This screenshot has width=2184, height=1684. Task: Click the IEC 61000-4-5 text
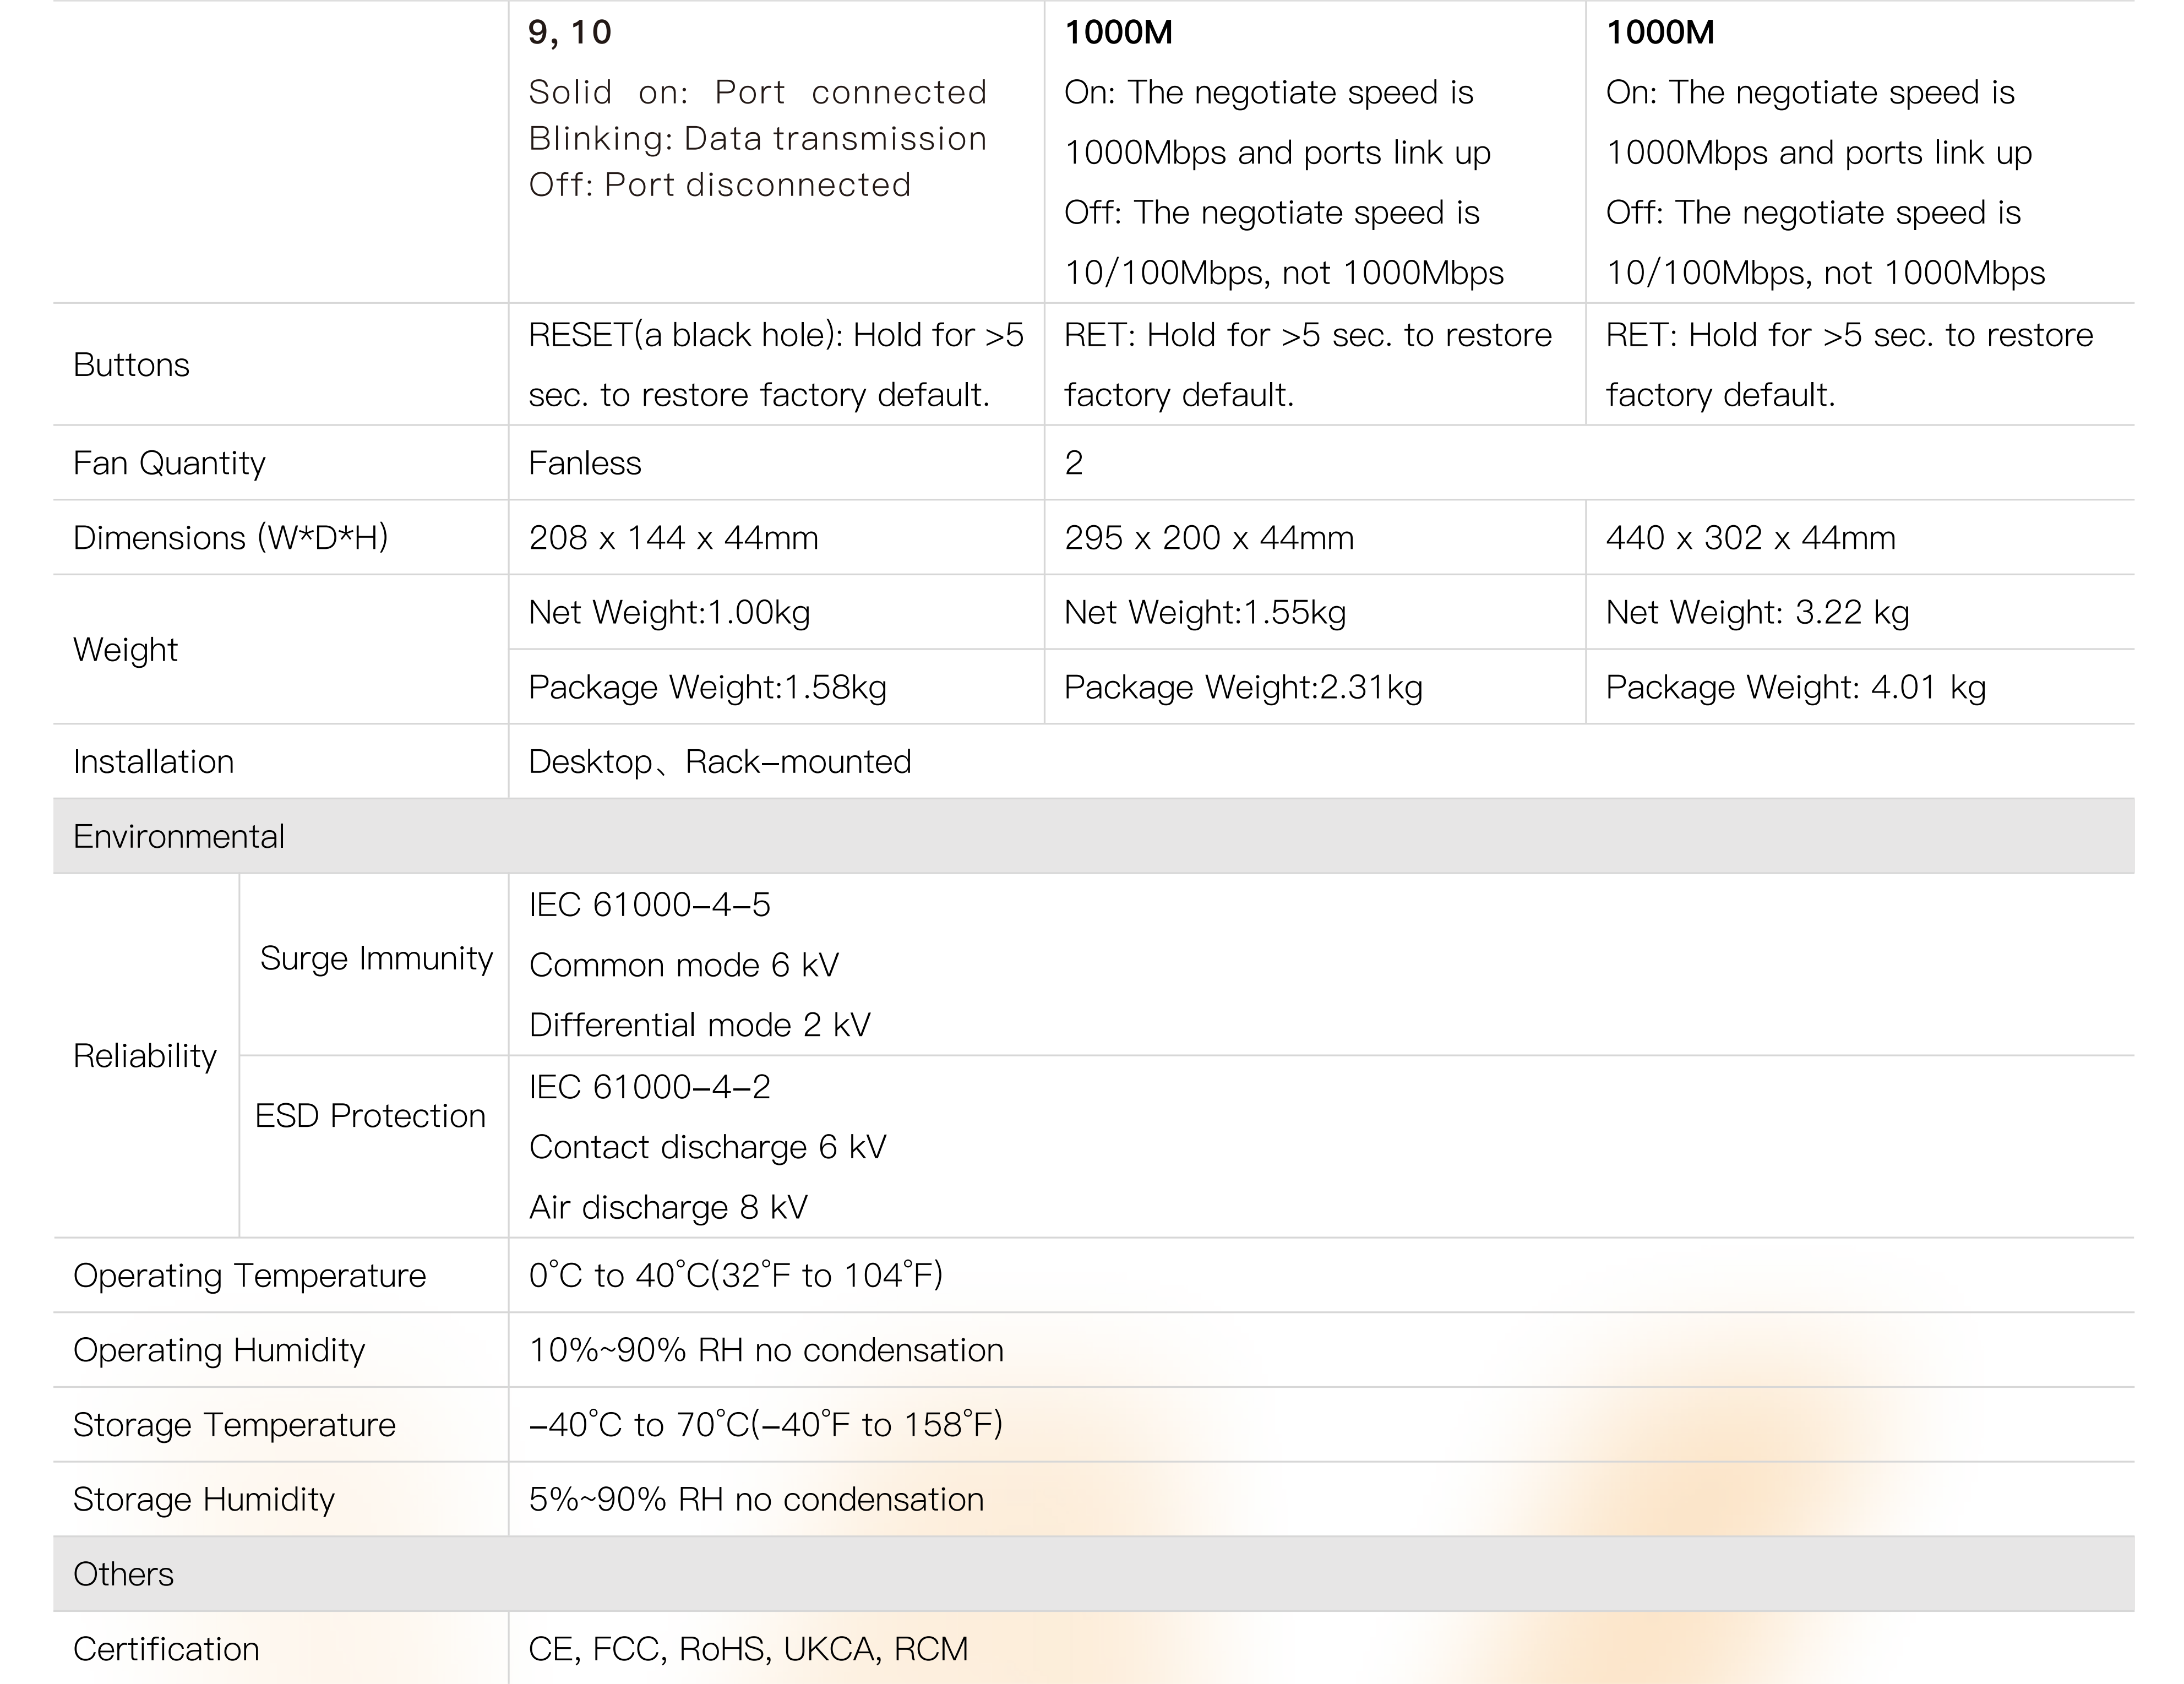pos(649,904)
